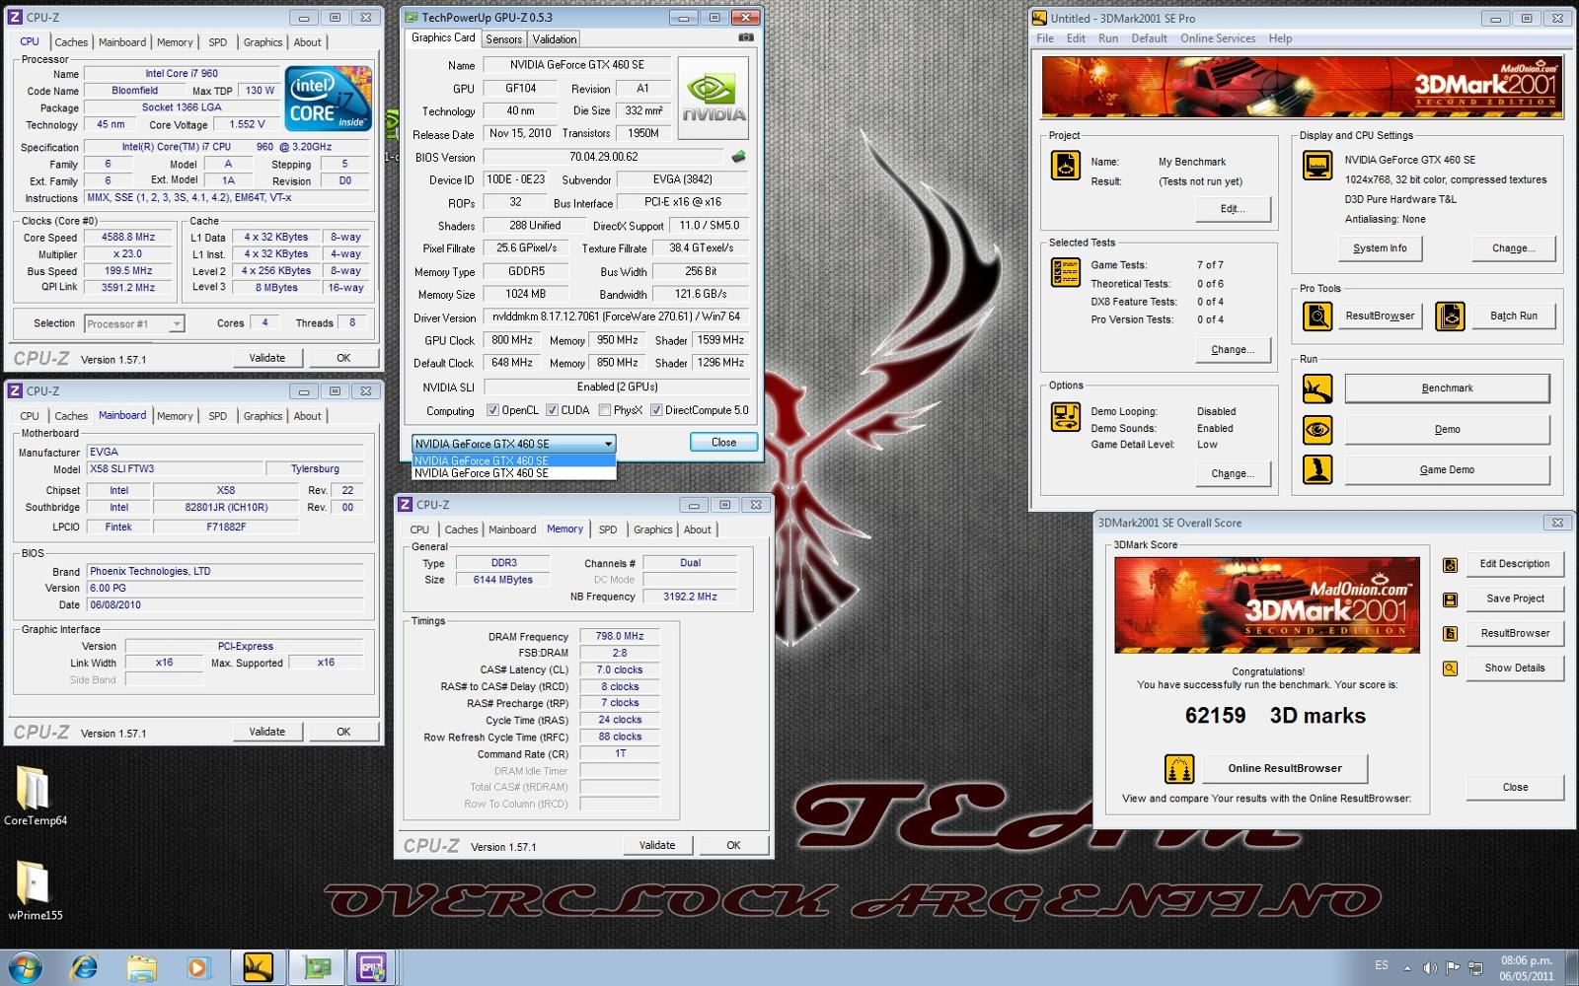Click the Options icon in 3DMark2001
Screen dimensions: 1579x986
tap(1066, 417)
